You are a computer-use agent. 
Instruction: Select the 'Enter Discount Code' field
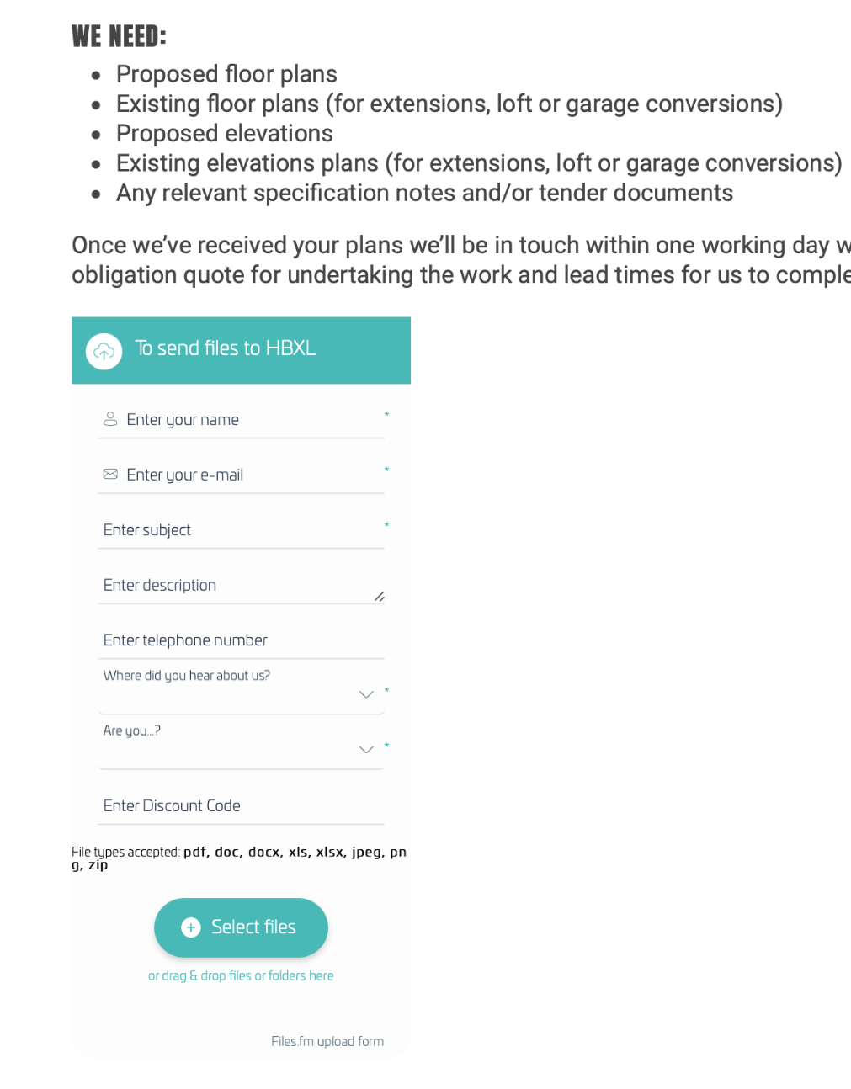pyautogui.click(x=240, y=806)
